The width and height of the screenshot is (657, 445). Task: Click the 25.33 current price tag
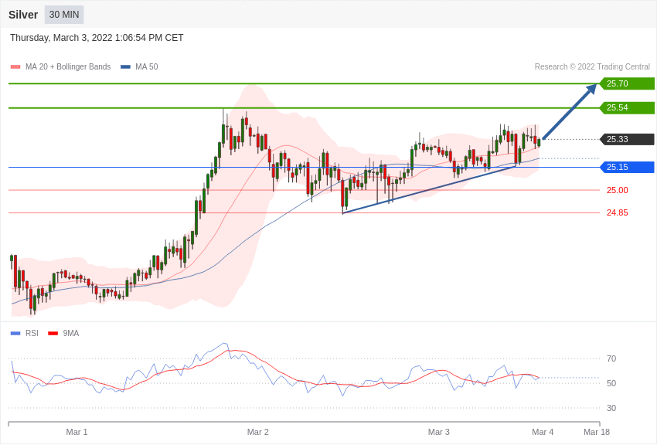(628, 140)
